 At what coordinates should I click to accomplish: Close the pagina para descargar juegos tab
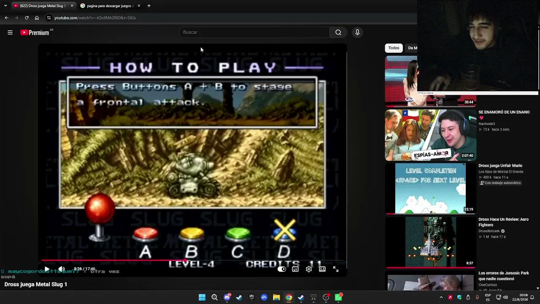[x=138, y=6]
